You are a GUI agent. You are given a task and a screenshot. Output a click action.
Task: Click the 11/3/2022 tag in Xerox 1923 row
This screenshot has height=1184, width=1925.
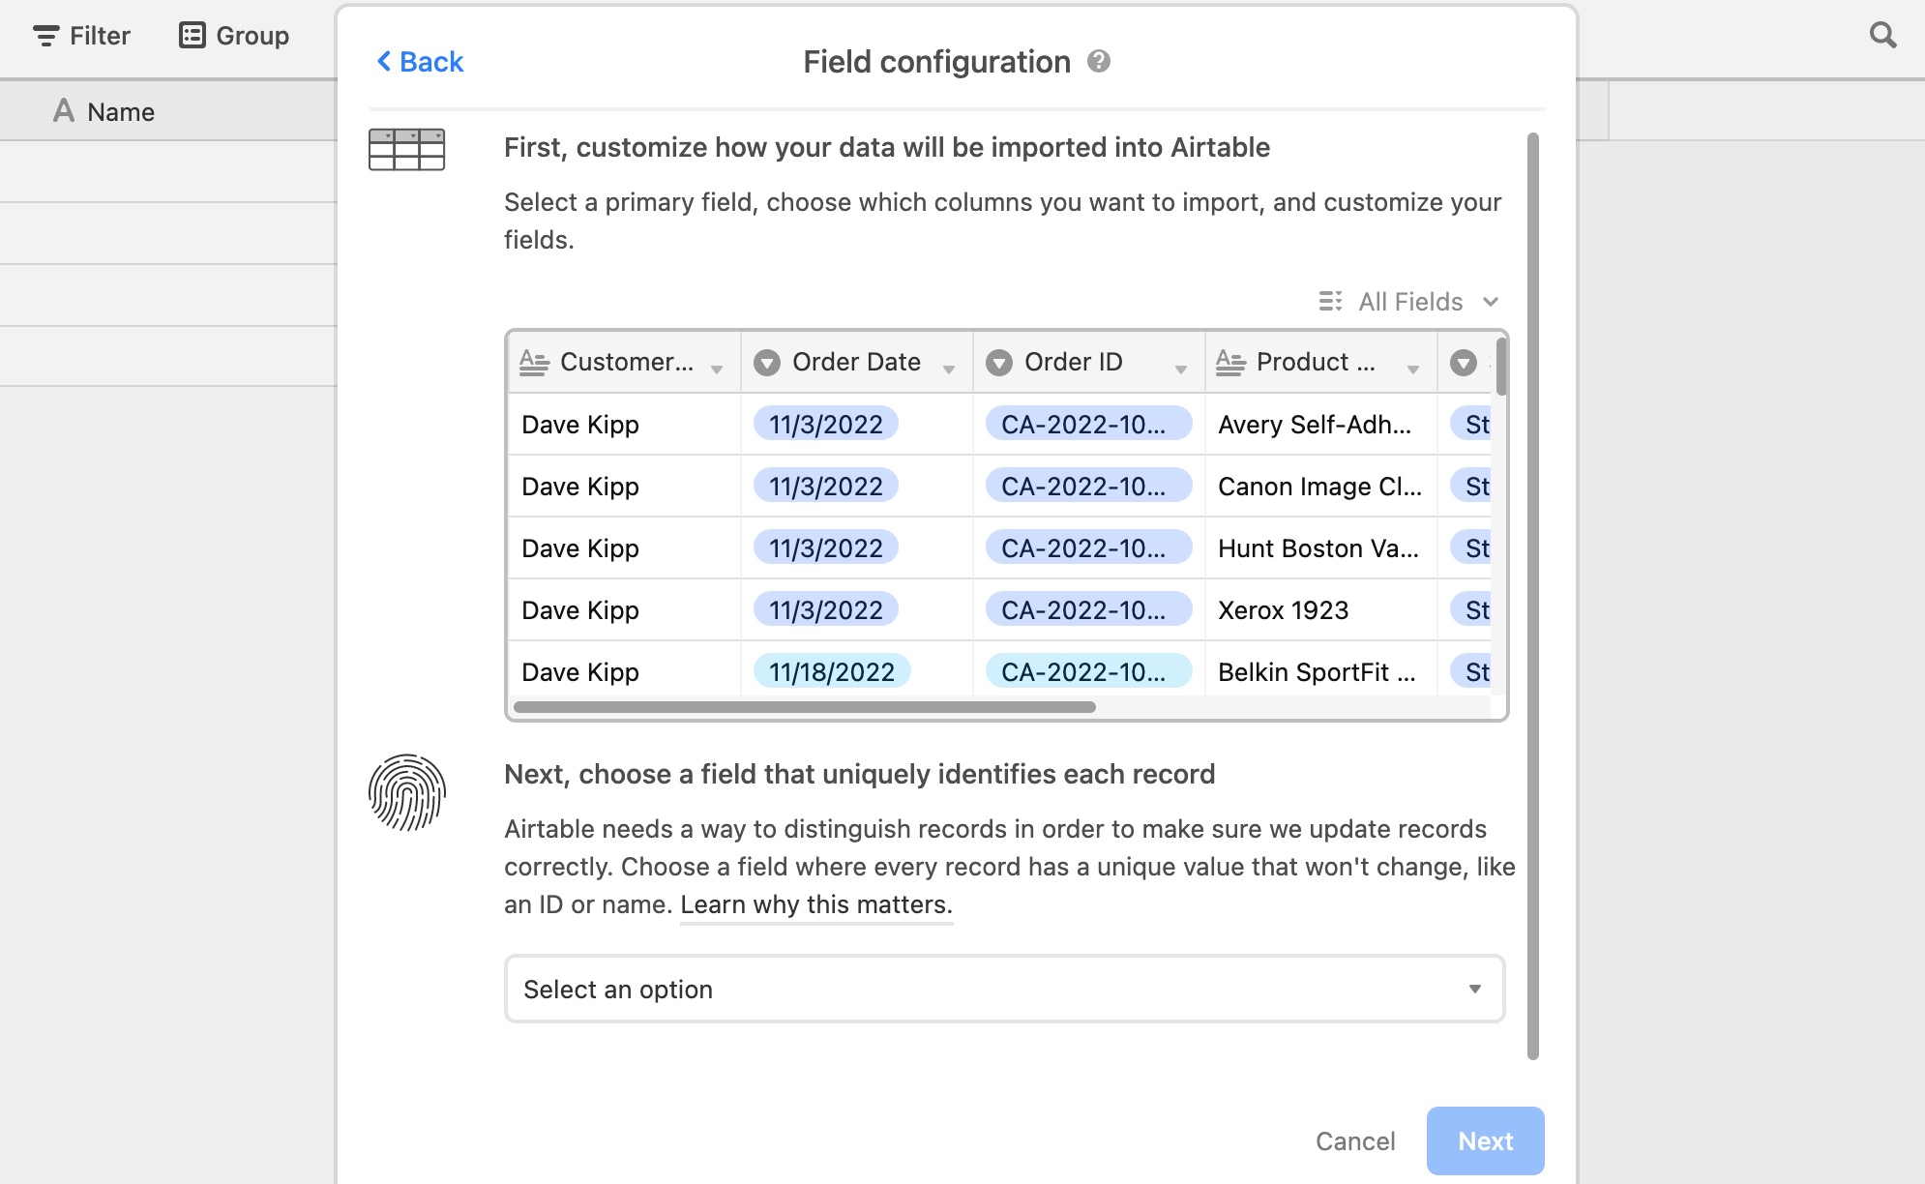click(826, 609)
